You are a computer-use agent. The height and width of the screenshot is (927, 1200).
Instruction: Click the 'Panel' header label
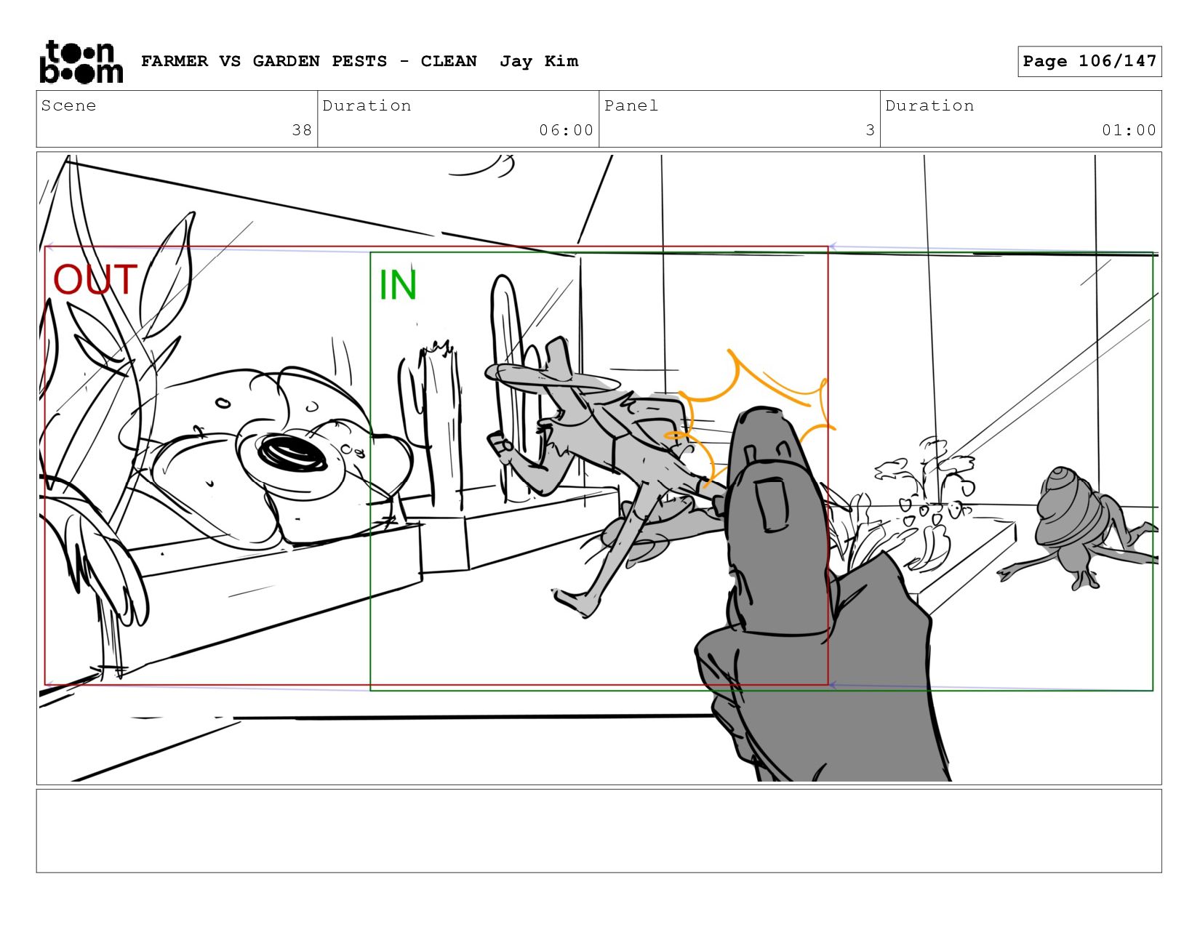631,105
